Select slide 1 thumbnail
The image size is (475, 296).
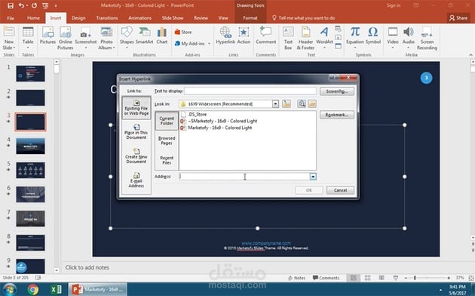[x=30, y=73]
